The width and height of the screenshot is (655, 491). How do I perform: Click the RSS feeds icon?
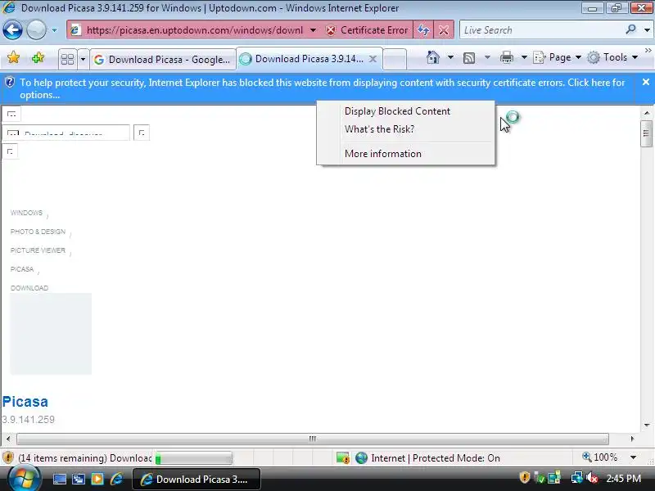(469, 57)
